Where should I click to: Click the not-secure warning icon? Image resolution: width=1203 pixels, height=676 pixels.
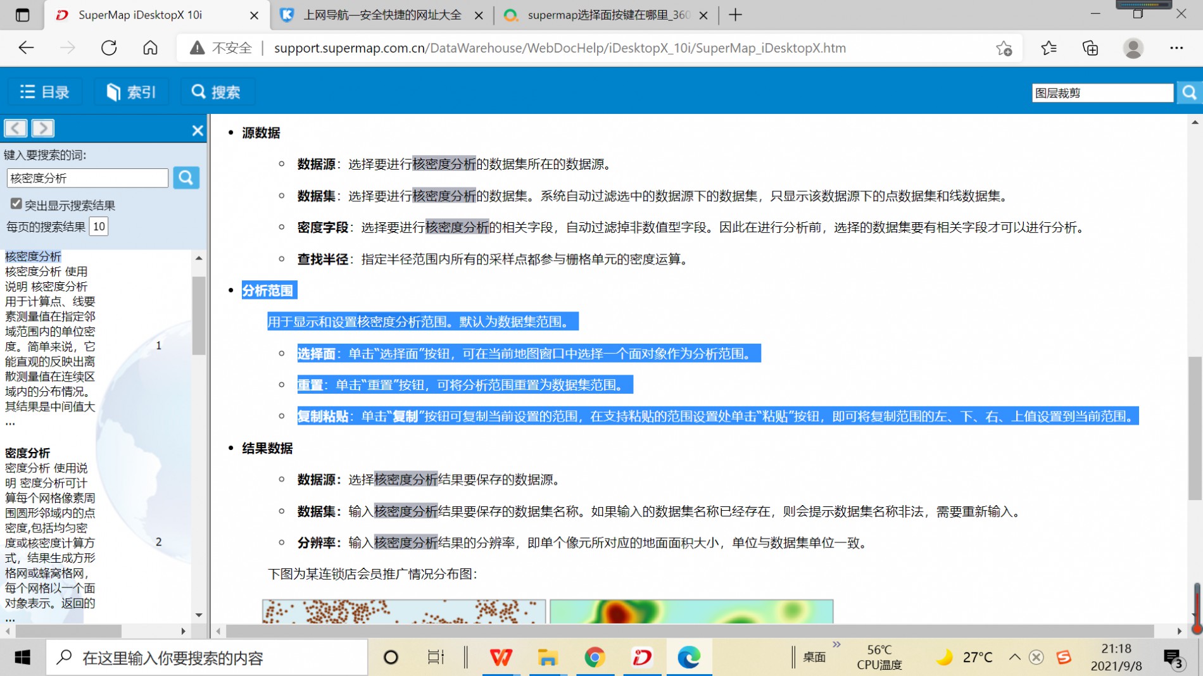pos(198,48)
